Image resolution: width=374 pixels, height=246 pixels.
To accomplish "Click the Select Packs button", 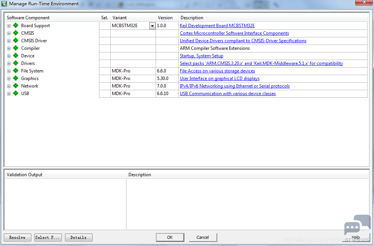I will coord(48,237).
